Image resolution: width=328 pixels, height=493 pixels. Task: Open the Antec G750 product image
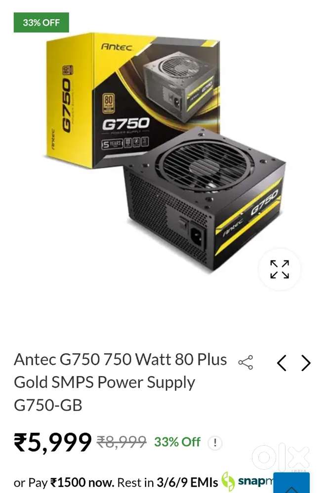pos(165,152)
